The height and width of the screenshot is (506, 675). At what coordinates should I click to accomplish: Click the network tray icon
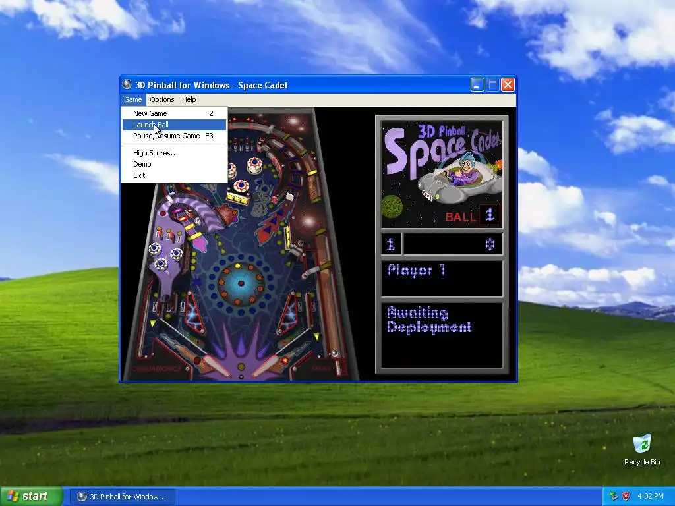pyautogui.click(x=613, y=496)
